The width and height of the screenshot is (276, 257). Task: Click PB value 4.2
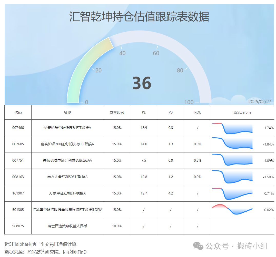(x=171, y=193)
